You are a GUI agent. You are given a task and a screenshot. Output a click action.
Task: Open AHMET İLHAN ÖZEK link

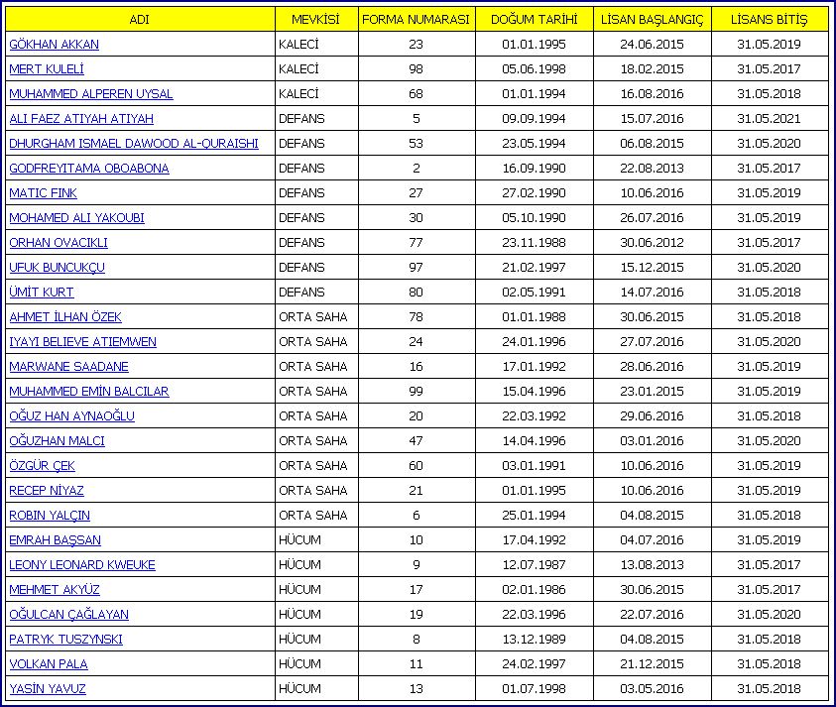pos(65,317)
